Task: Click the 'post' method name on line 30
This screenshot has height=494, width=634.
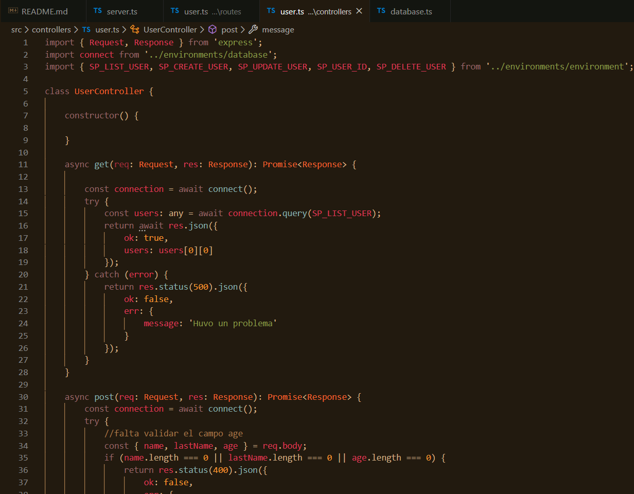Action: click(104, 397)
